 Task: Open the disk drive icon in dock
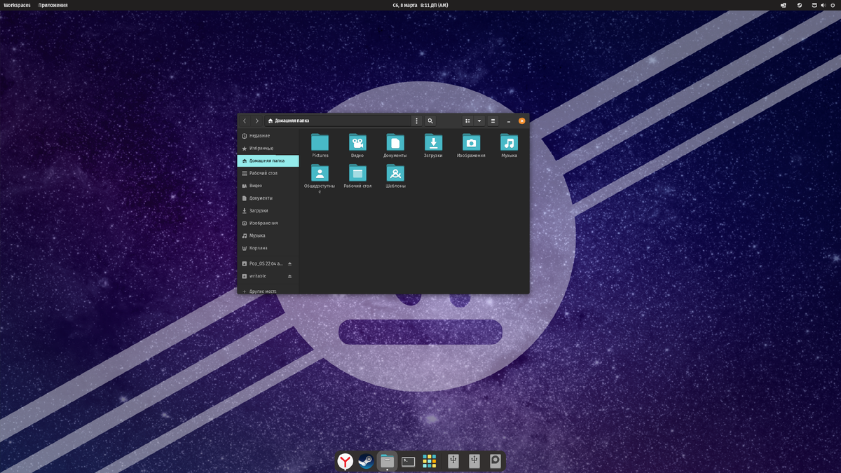(495, 461)
